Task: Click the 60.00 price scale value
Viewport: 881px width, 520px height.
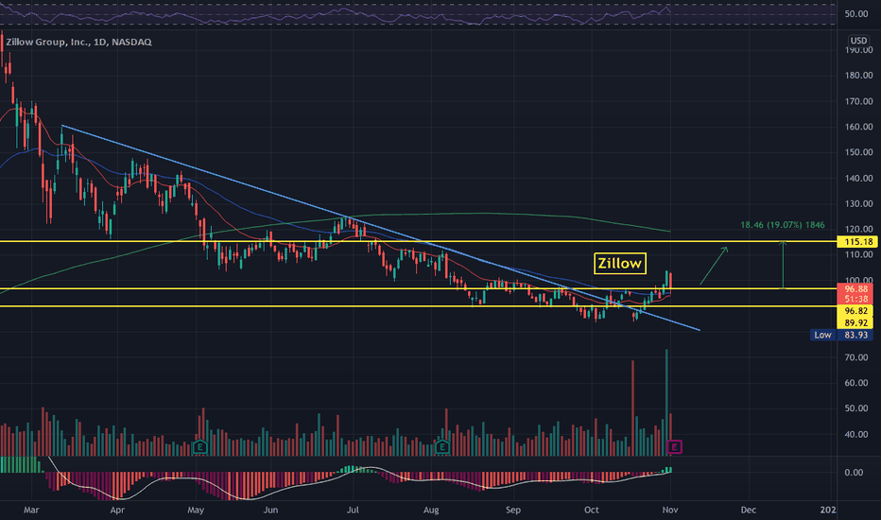Action: pos(856,383)
